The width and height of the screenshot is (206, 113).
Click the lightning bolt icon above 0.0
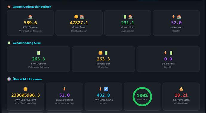165,53
